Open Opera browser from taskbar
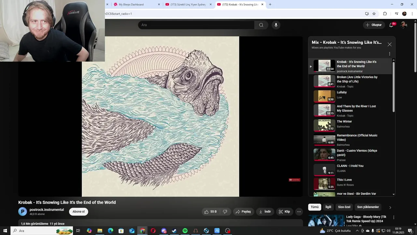This screenshot has width=417, height=235. click(153, 231)
